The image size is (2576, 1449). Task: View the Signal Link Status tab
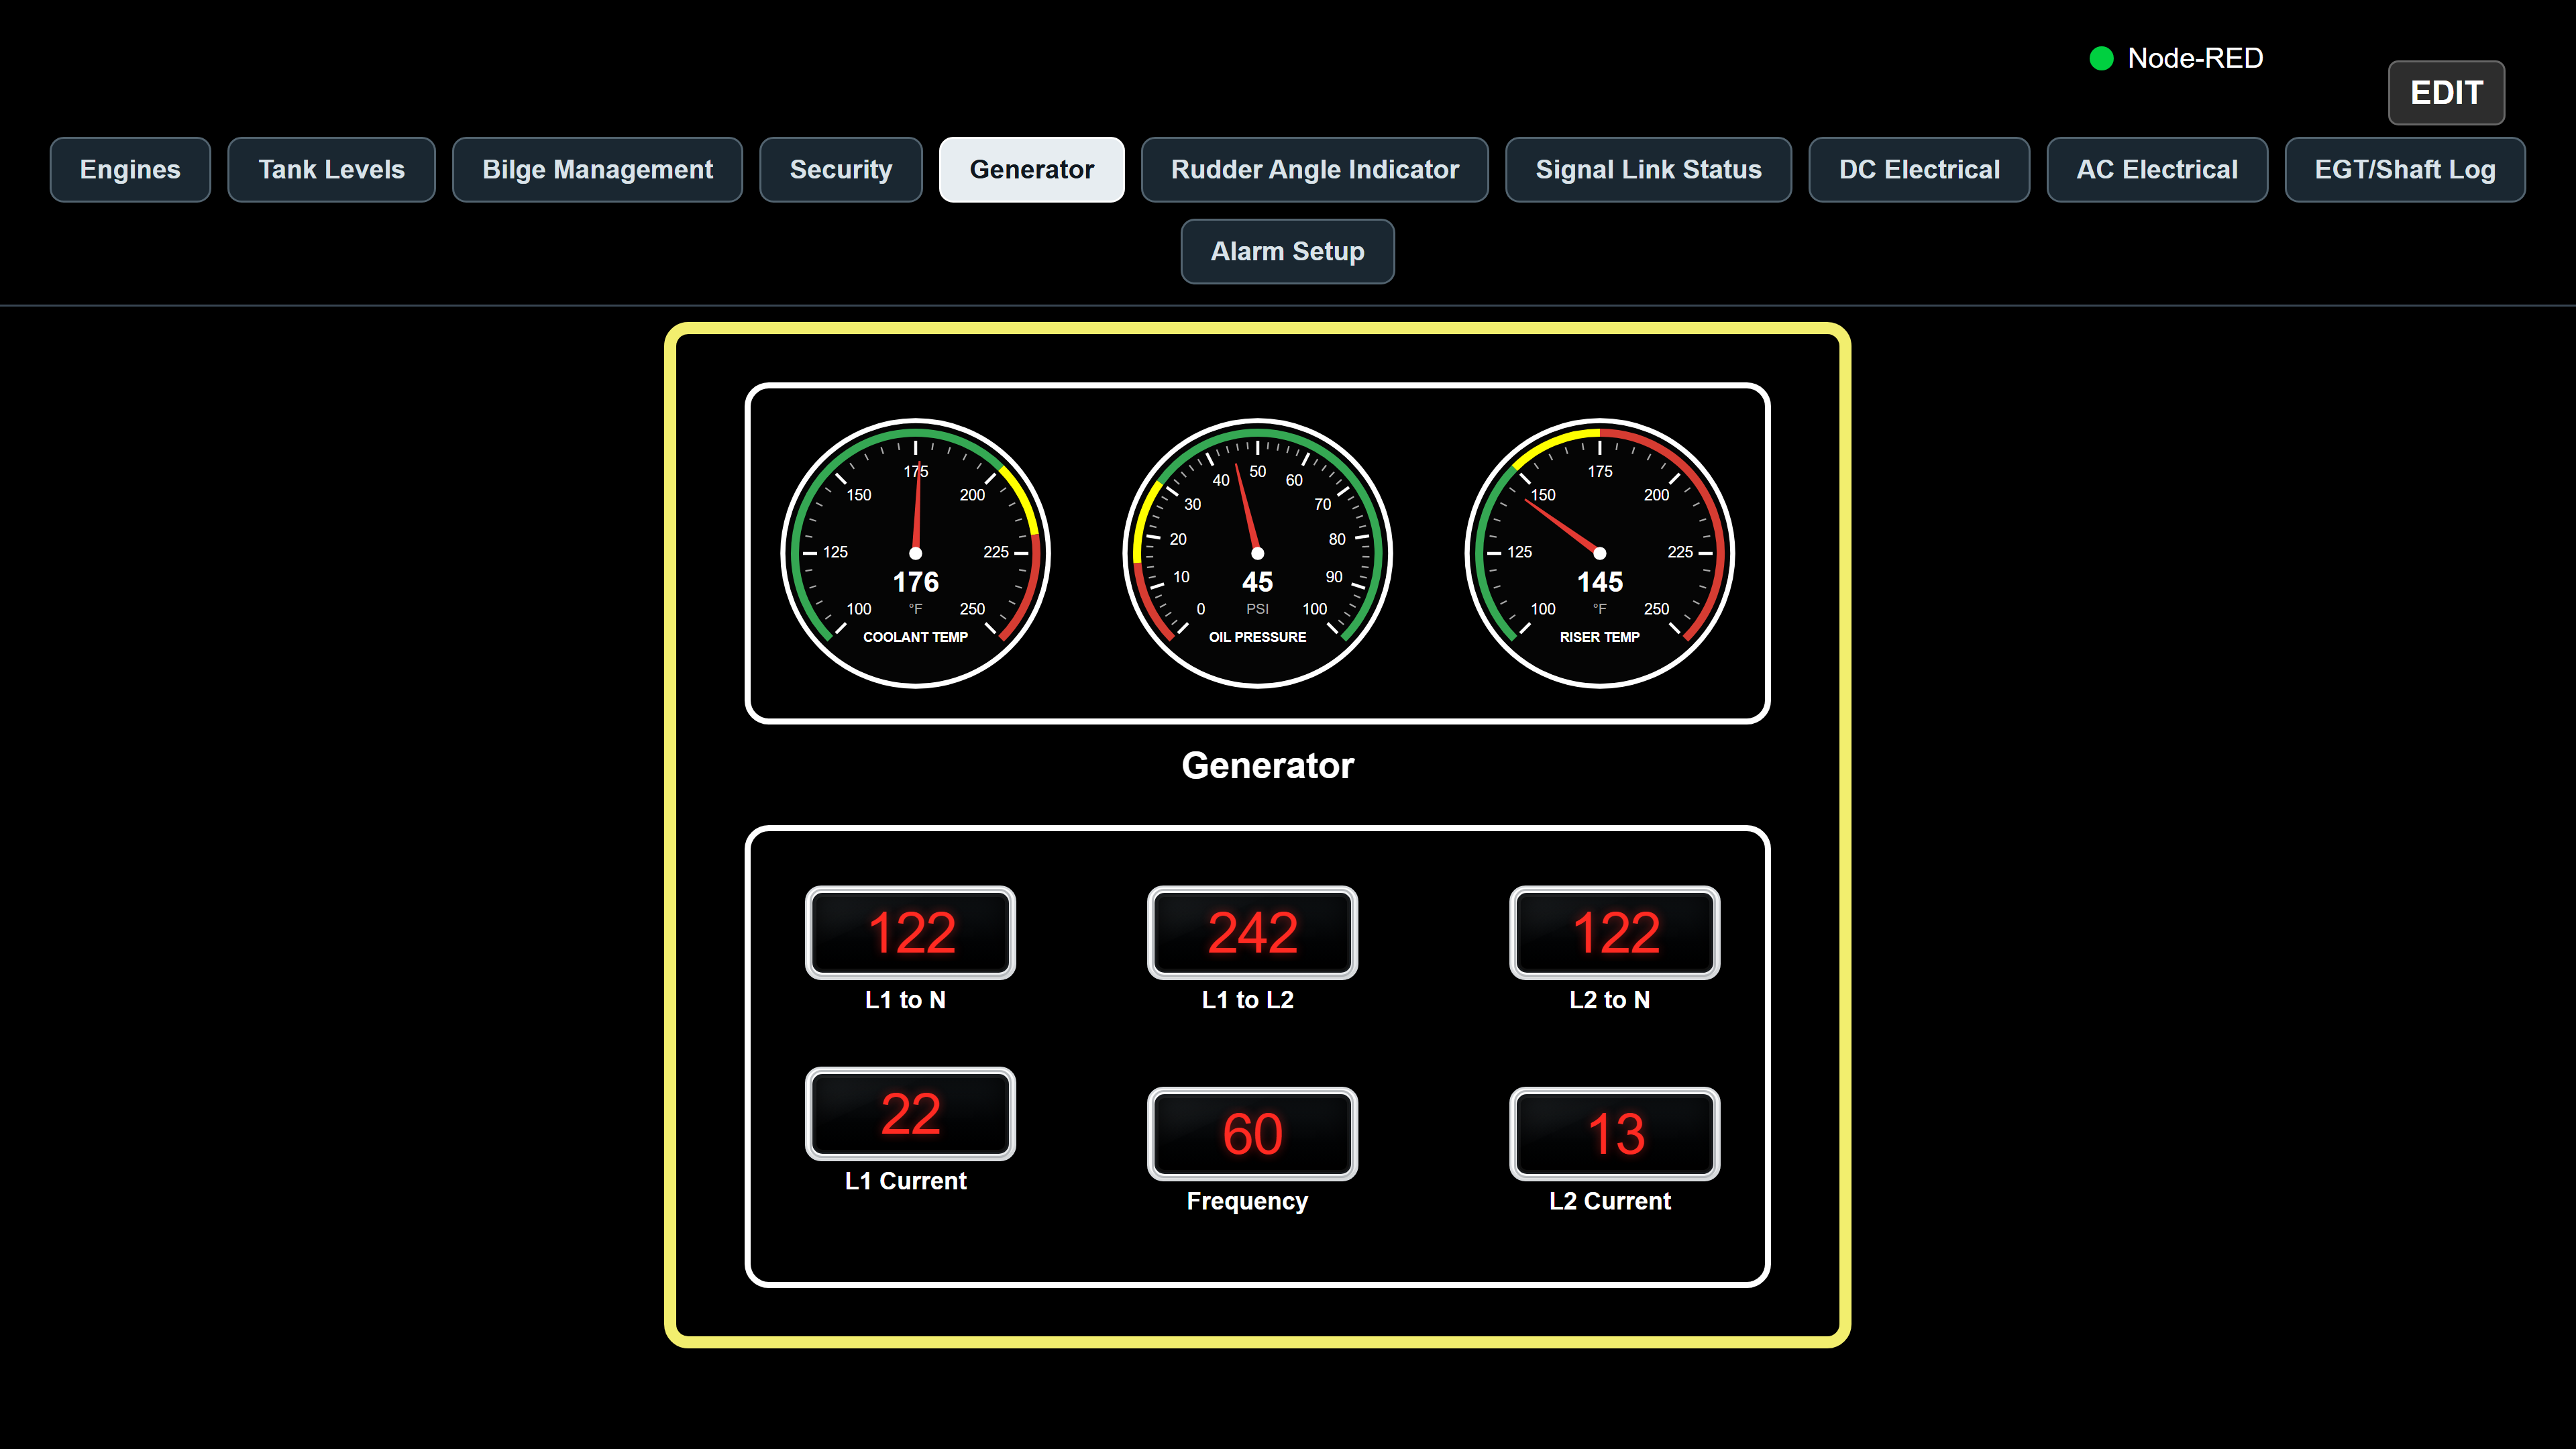(1648, 170)
